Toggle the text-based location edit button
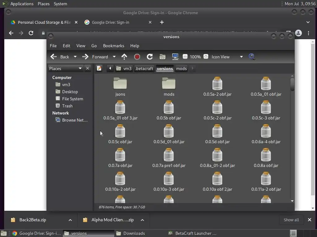Image resolution: width=317 pixels, height=237 pixels. coord(99,69)
